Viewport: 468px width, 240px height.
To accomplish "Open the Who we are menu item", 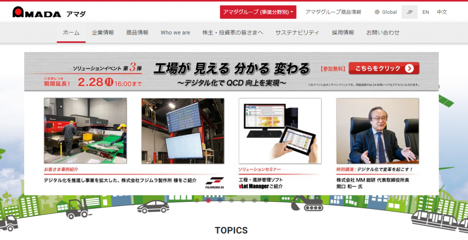I will point(175,33).
